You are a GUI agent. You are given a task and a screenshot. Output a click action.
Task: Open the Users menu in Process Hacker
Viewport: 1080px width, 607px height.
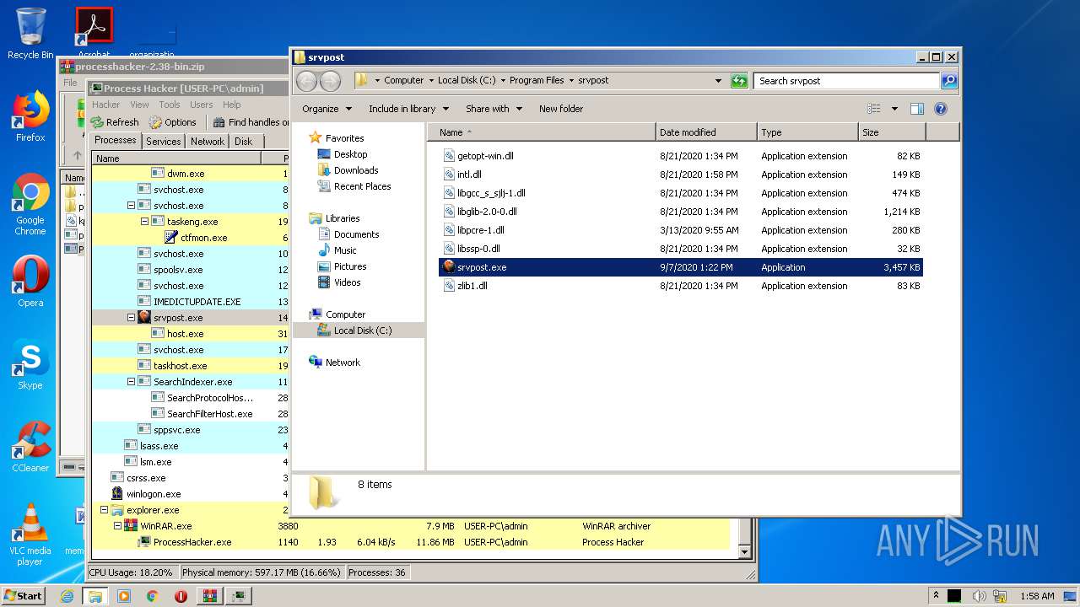201,105
